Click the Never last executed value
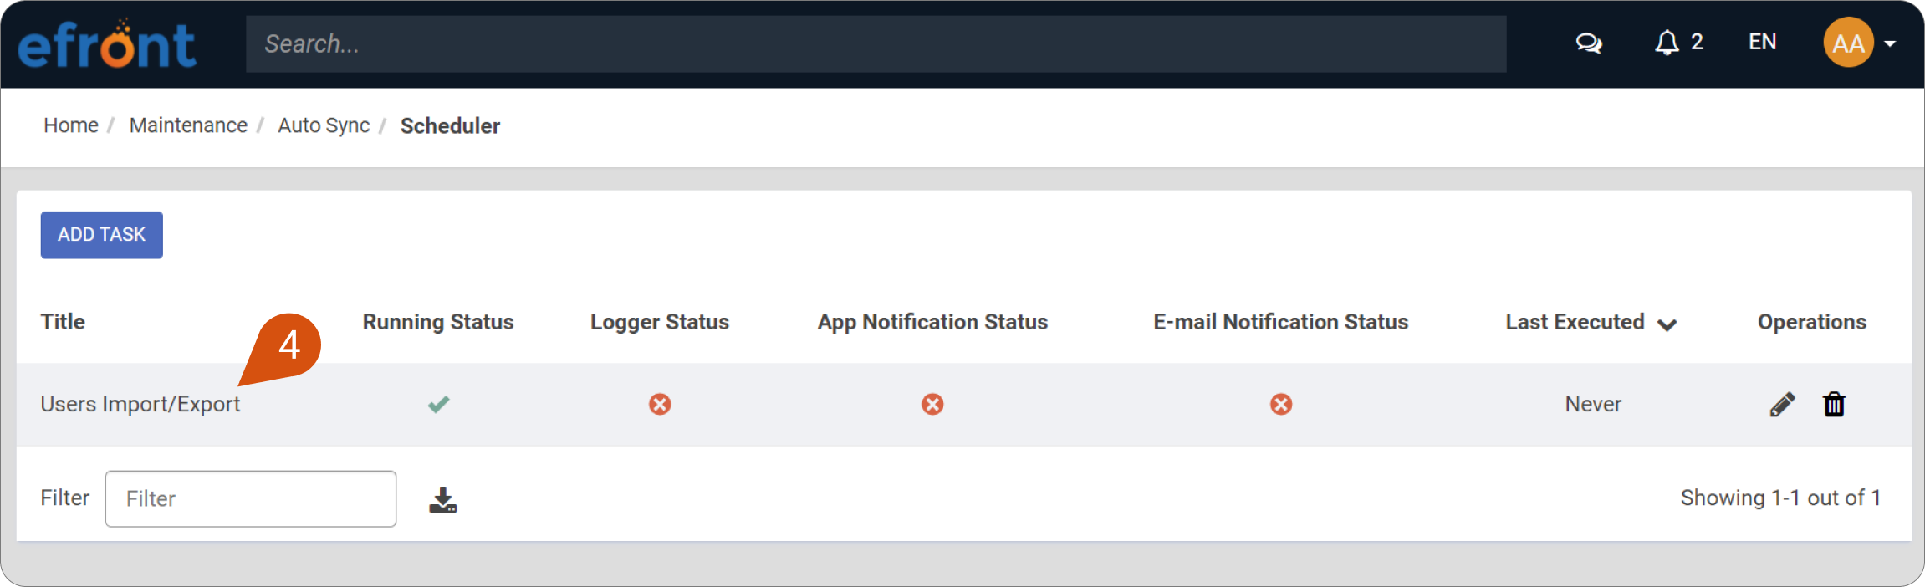 click(1593, 405)
